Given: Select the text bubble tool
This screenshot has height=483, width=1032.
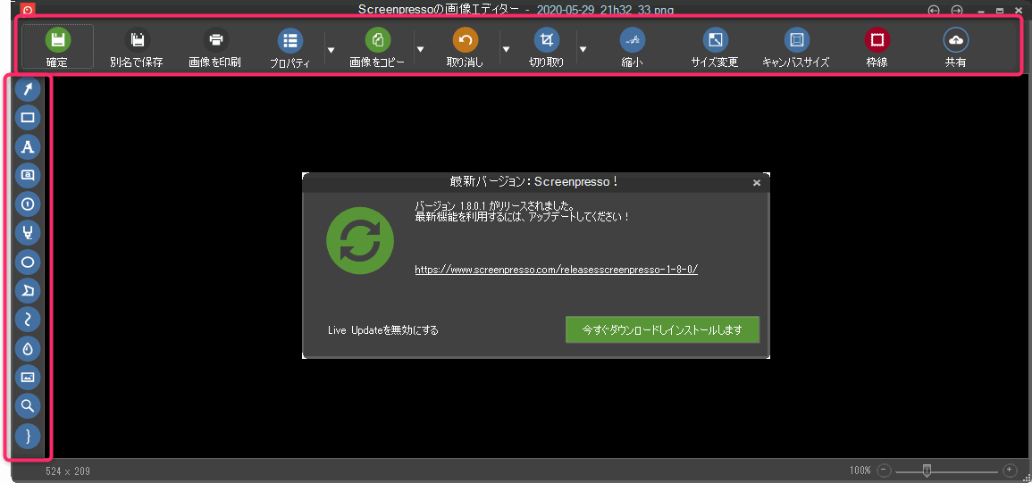Looking at the screenshot, I should (x=28, y=176).
